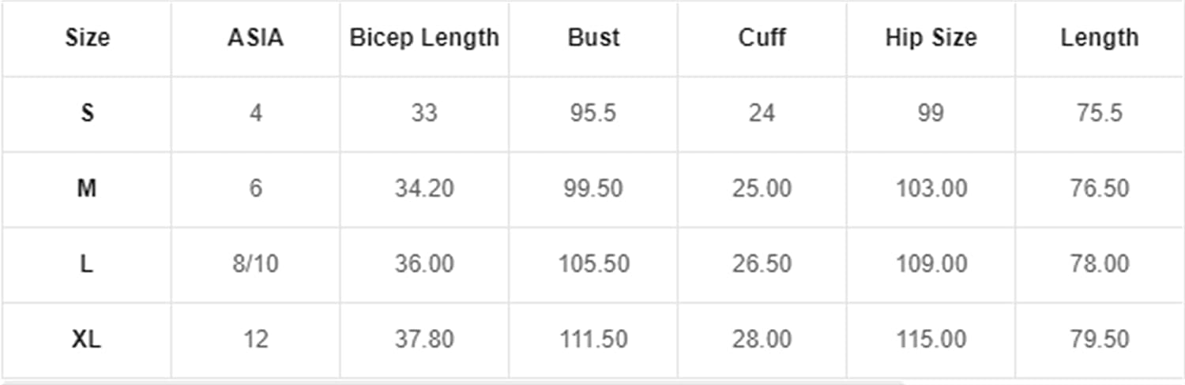Click the 99 hip size cell
This screenshot has width=1185, height=385.
click(x=931, y=114)
